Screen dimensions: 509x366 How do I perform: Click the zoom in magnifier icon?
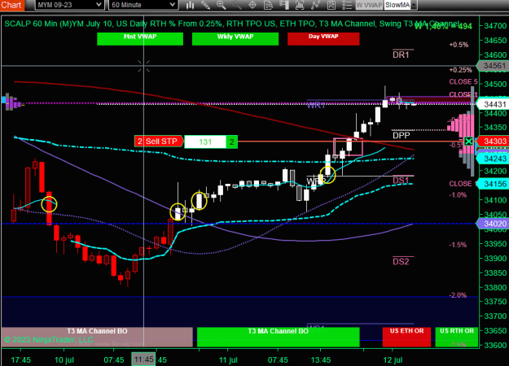click(221, 5)
